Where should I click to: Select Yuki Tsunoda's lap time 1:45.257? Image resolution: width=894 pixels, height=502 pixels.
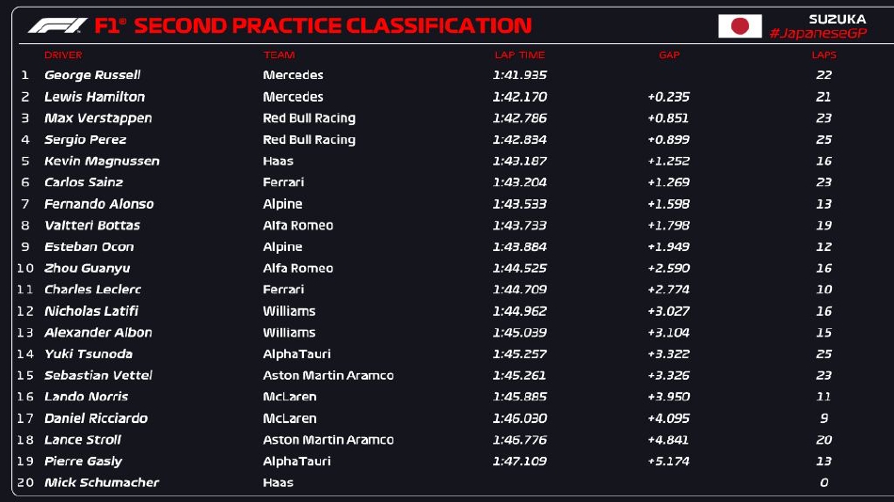point(519,354)
